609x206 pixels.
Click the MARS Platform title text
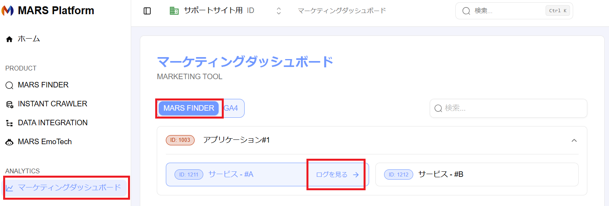(56, 11)
